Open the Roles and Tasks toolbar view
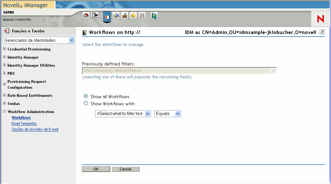331x184 pixels. (x=107, y=17)
